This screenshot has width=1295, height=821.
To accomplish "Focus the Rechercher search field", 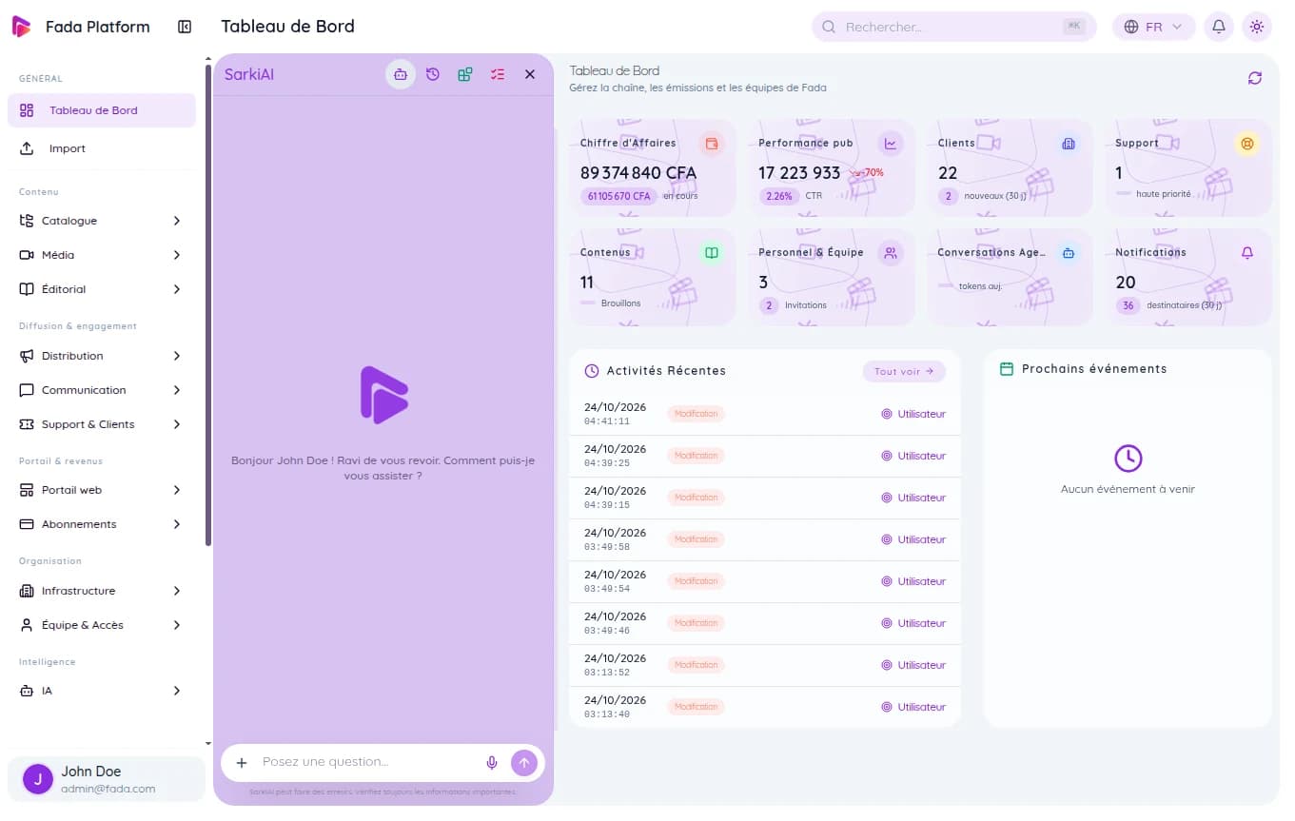I will (x=953, y=27).
